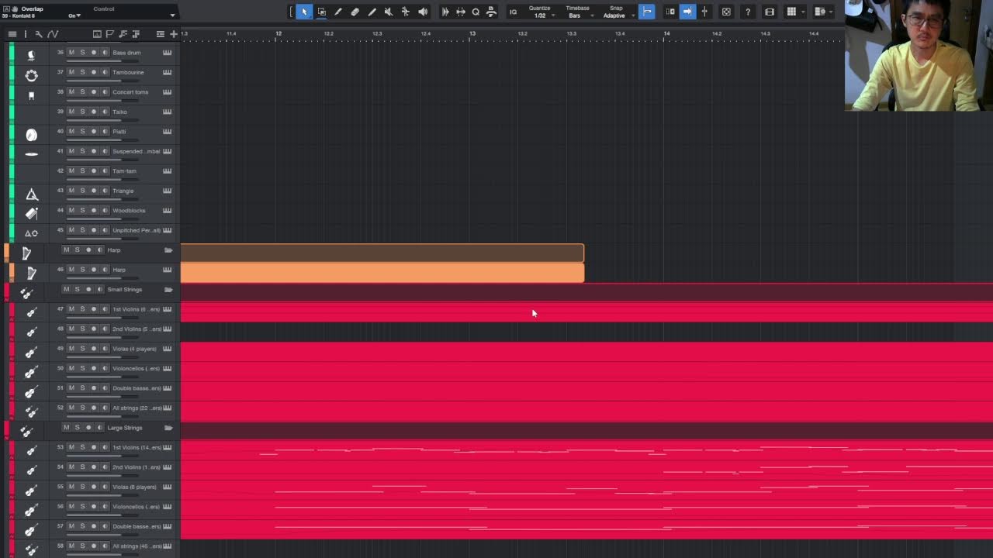Select the 1st Violins 53 MIDI clip
Image resolution: width=993 pixels, height=558 pixels.
pyautogui.click(x=586, y=449)
